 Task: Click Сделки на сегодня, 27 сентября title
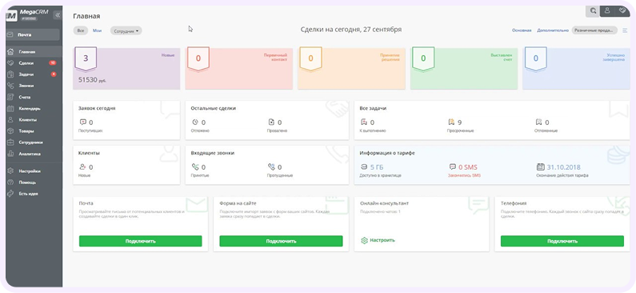point(351,30)
